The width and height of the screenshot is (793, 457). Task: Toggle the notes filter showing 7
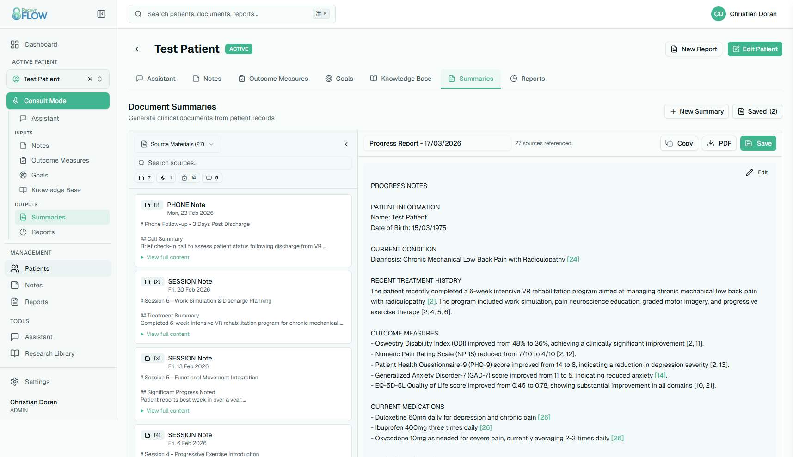(145, 177)
